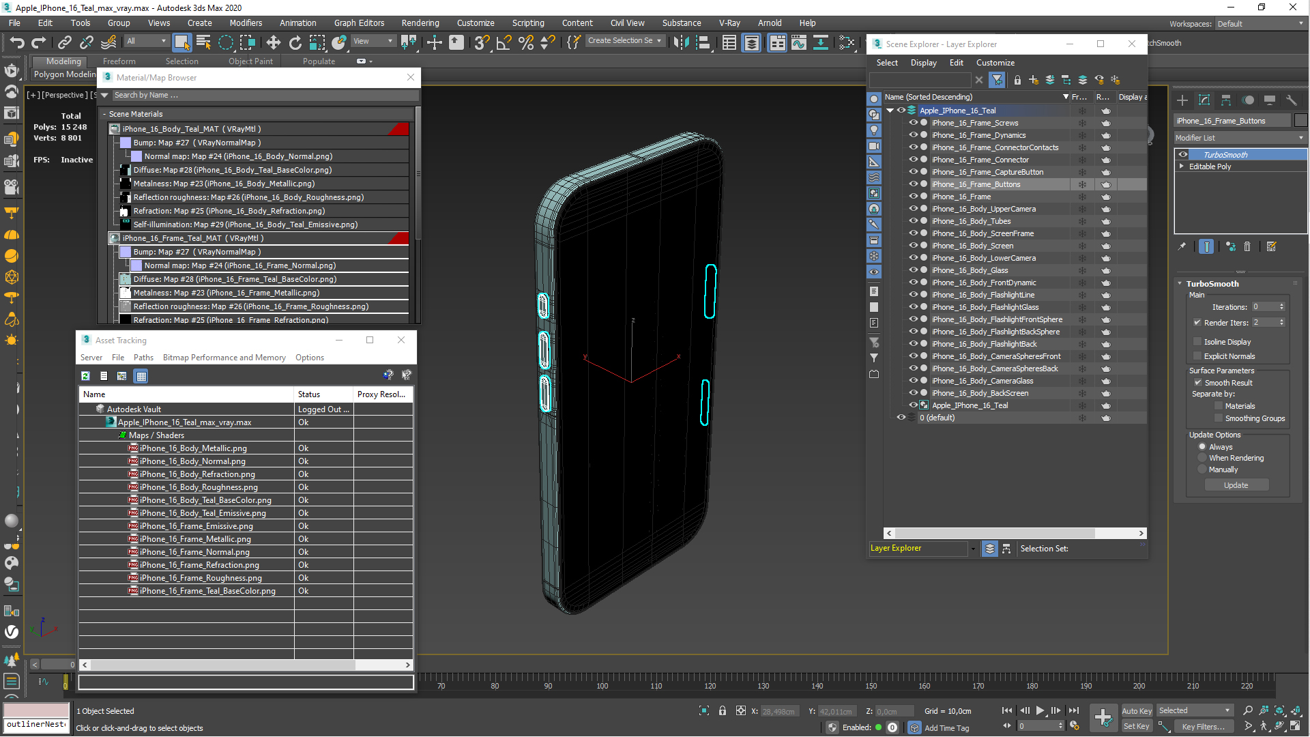Activate Select and Move tool

click(x=274, y=43)
